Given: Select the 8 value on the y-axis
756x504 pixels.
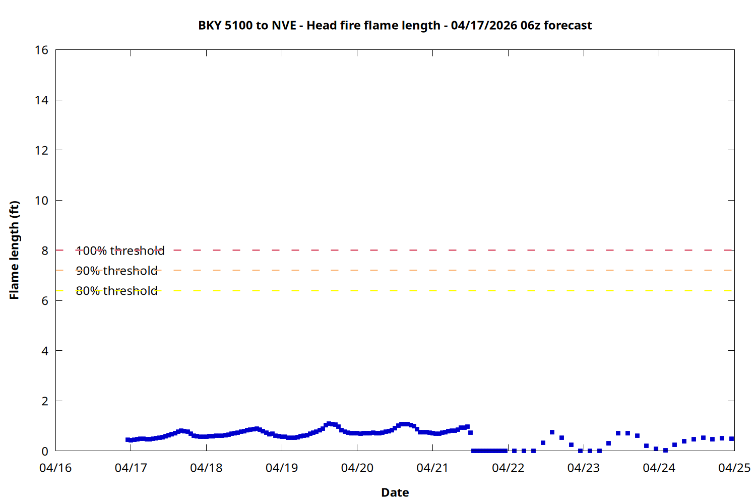Looking at the screenshot, I should pyautogui.click(x=45, y=250).
